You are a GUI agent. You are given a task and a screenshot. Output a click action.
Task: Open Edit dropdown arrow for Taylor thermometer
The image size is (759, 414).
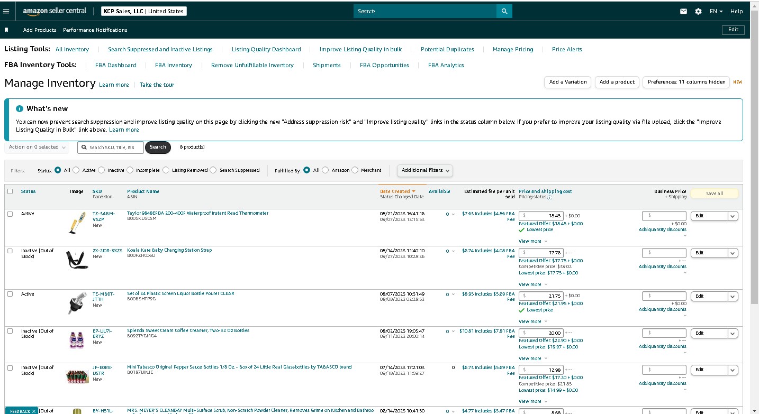733,216
